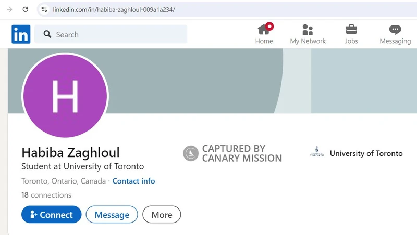The width and height of the screenshot is (417, 235).
Task: Click the LinkedIn logo icon
Action: click(21, 34)
